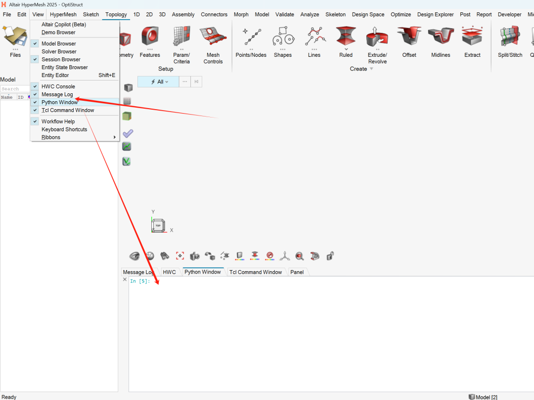Select the Points/Nodes creation tool
Image resolution: width=534 pixels, height=400 pixels.
tap(251, 42)
